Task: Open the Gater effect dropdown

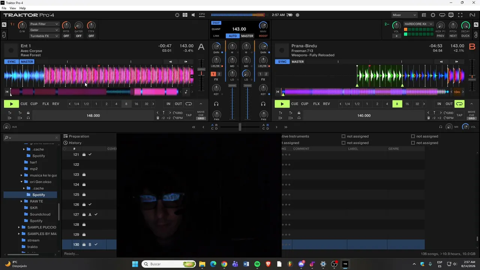Action: pyautogui.click(x=44, y=30)
